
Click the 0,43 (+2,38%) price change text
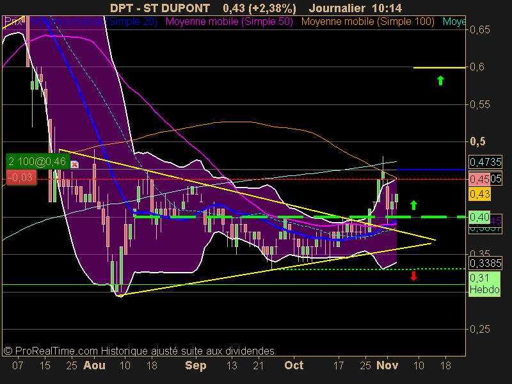coord(260,8)
